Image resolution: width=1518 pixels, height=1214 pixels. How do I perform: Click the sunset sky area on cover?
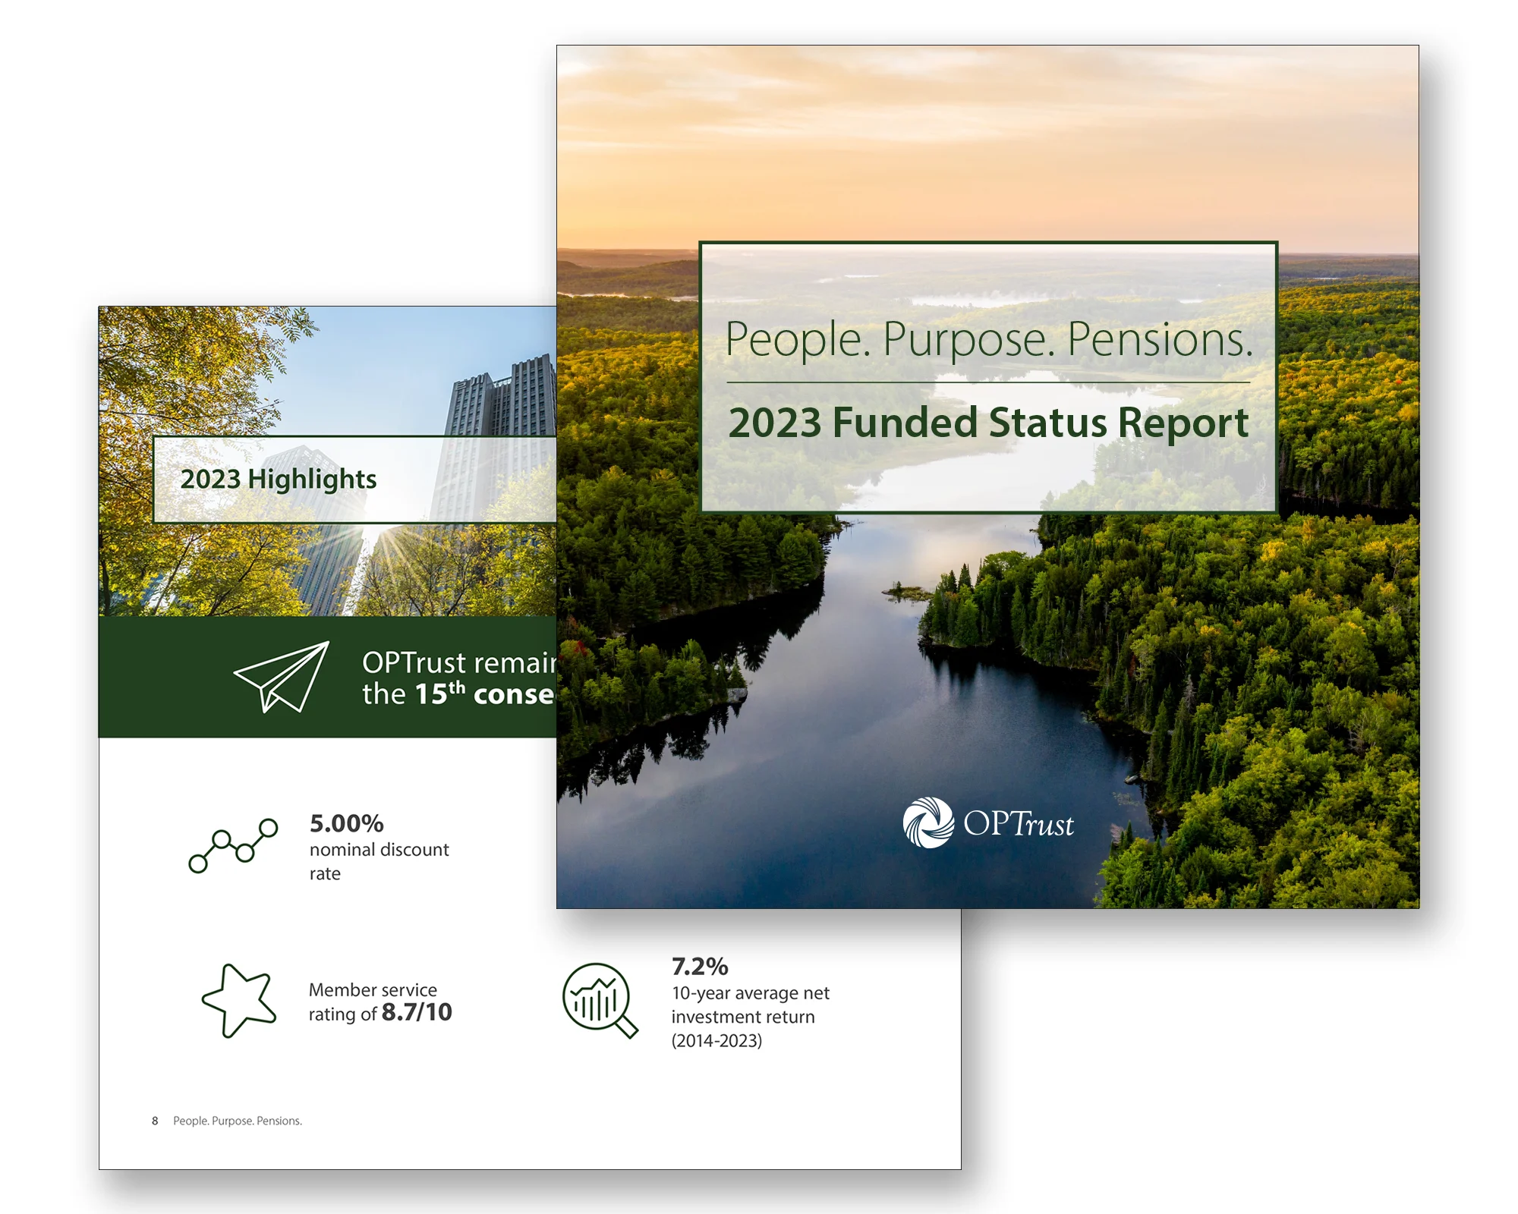pos(987,137)
